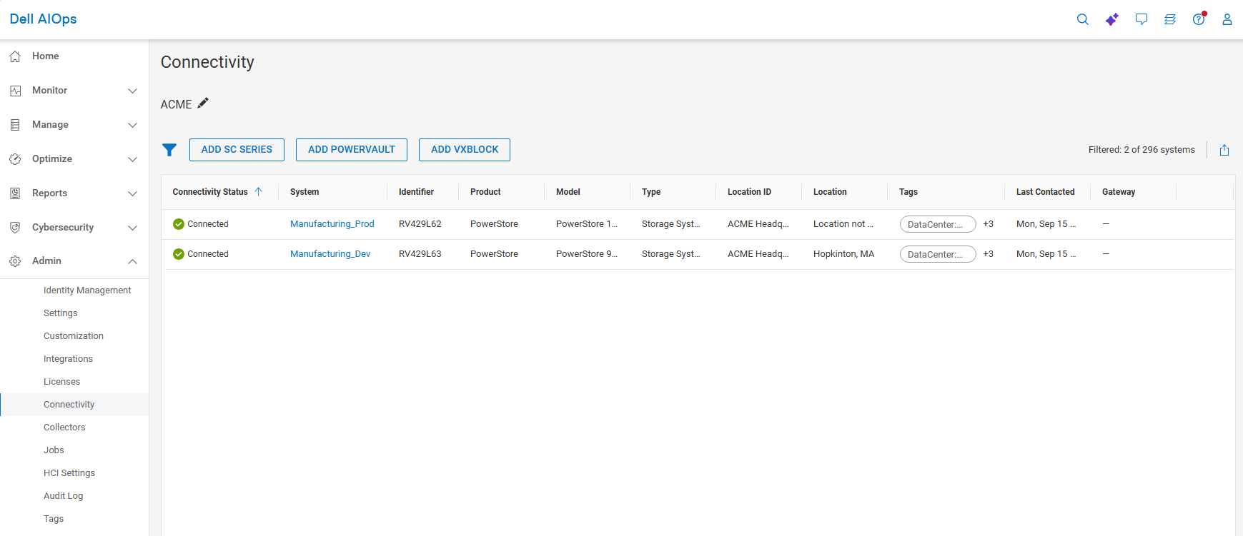The height and width of the screenshot is (536, 1243).
Task: Click the help question mark icon
Action: tap(1199, 19)
